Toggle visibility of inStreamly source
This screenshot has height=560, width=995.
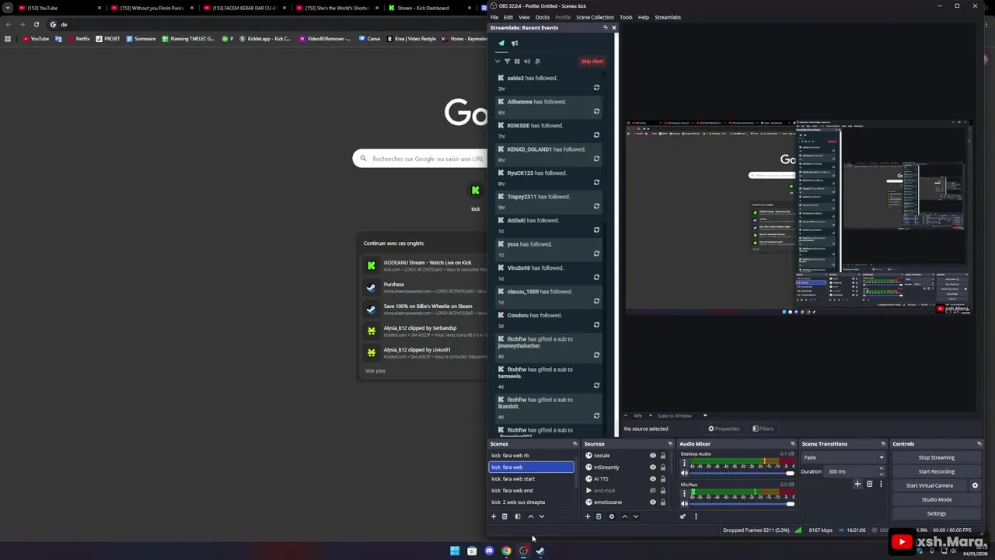[x=653, y=467]
